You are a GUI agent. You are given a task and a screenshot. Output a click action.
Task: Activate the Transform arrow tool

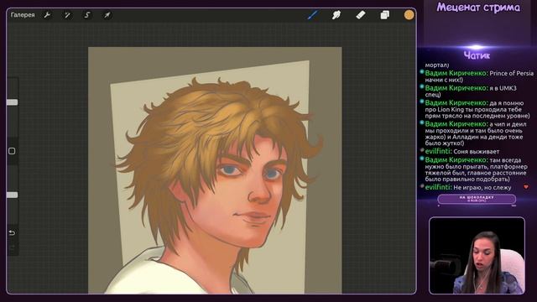pos(107,15)
